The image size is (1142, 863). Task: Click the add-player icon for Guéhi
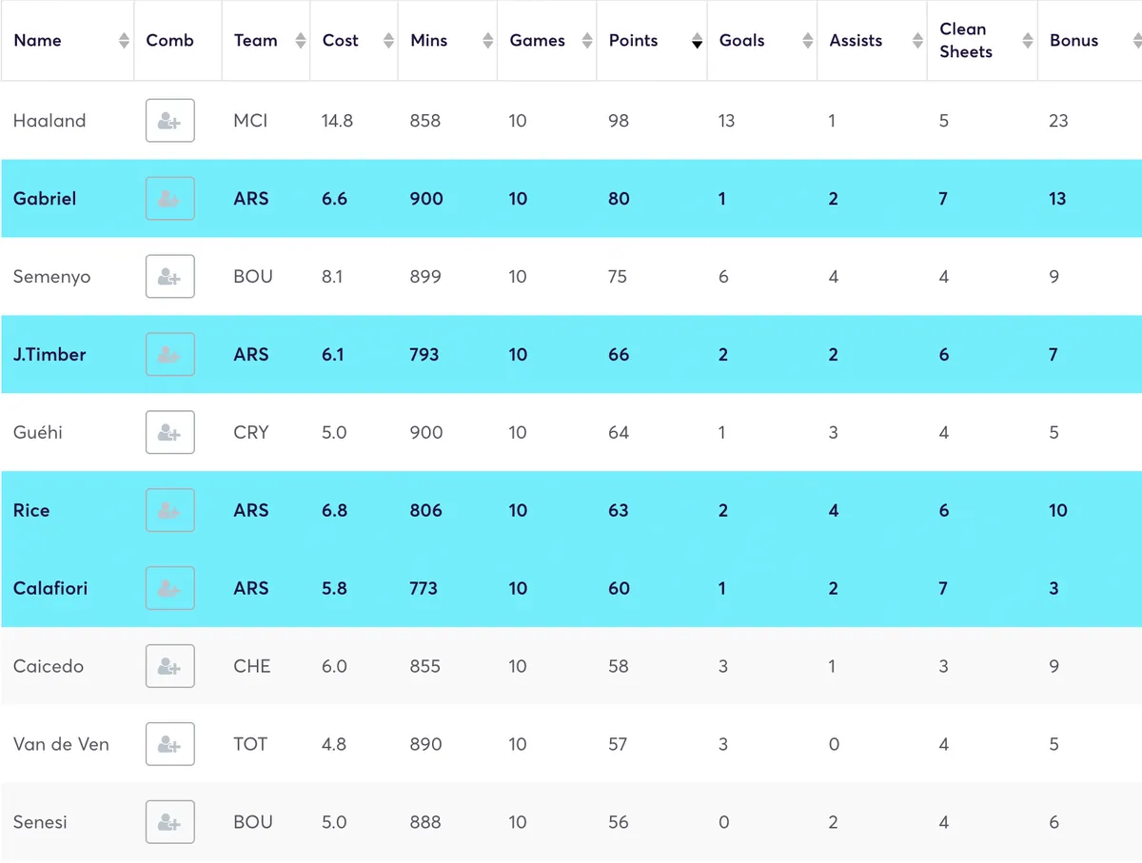[169, 432]
